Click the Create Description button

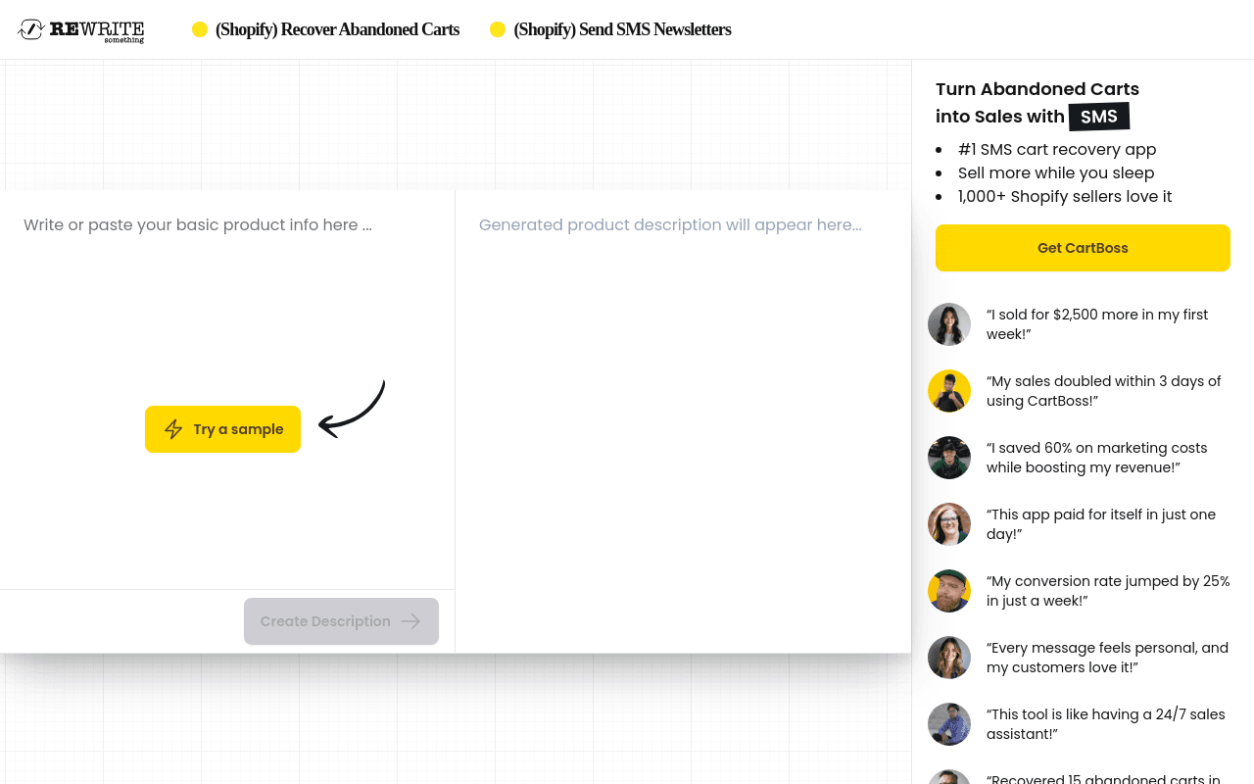click(341, 621)
